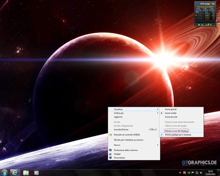Launch Internet Explorer from the taskbar
Image resolution: width=220 pixels, height=176 pixels.
[15, 173]
